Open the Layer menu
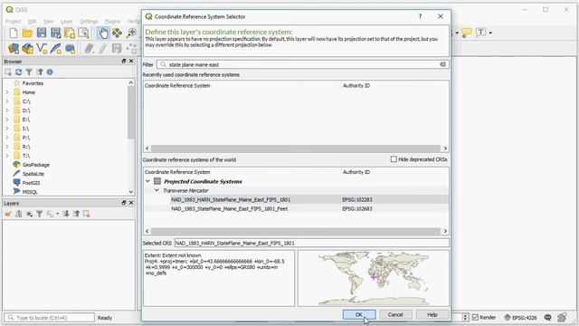This screenshot has height=326, width=579. click(66, 22)
